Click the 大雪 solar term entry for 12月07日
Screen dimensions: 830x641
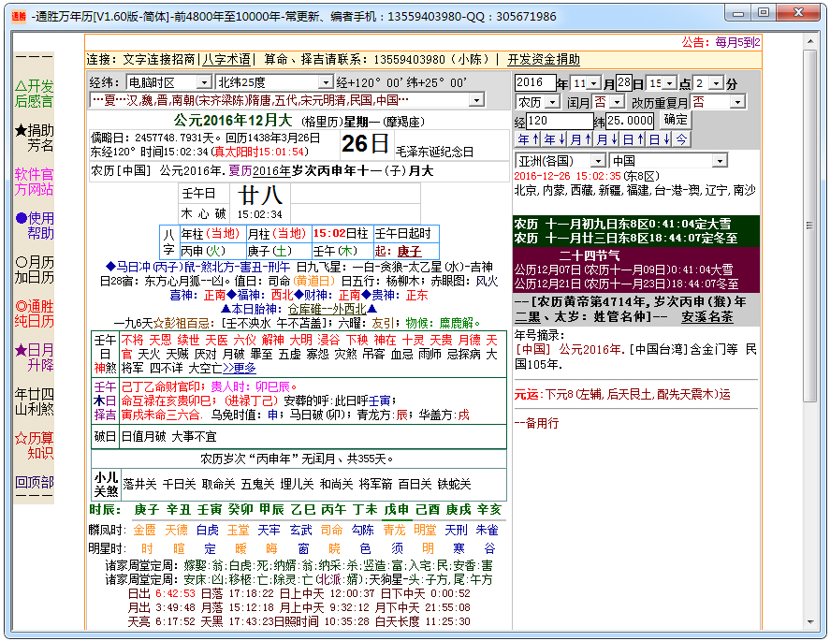pyautogui.click(x=623, y=270)
